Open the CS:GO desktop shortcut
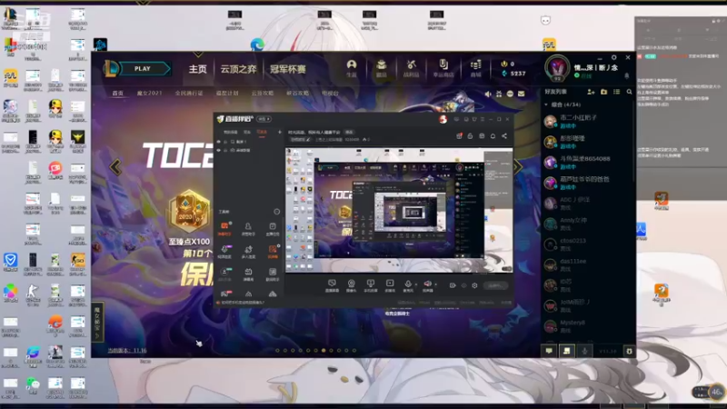This screenshot has height=409, width=727. tap(77, 264)
